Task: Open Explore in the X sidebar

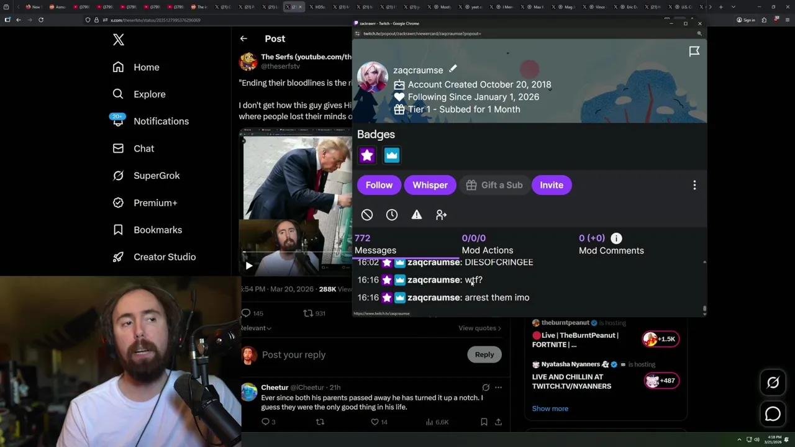Action: pos(139,94)
